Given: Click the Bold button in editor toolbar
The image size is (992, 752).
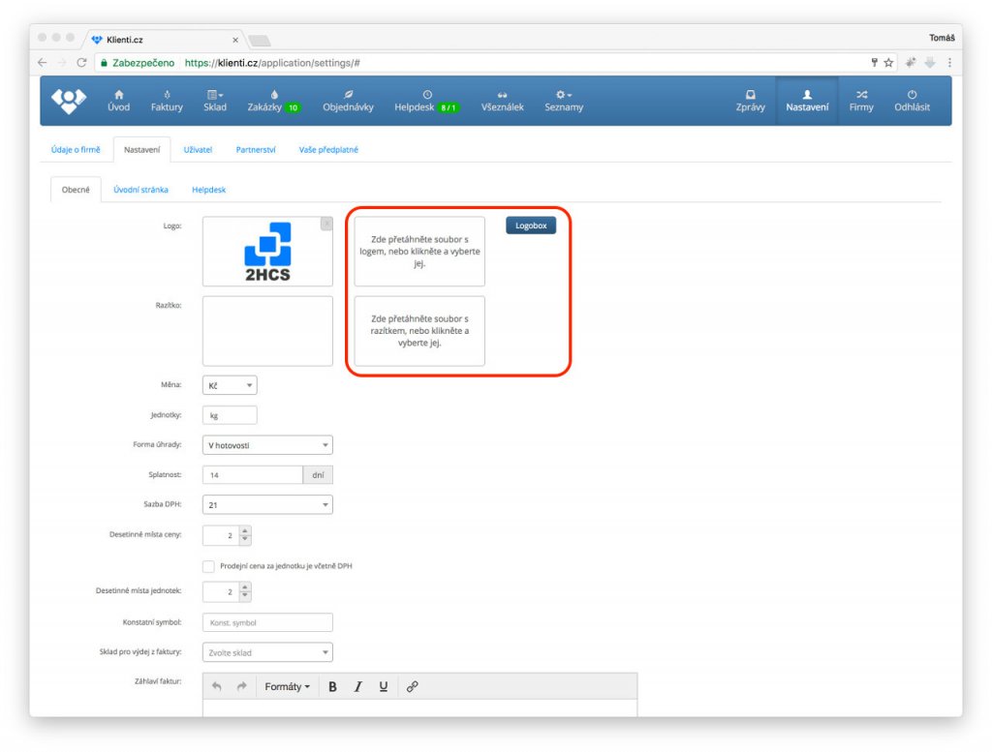Looking at the screenshot, I should tap(333, 686).
